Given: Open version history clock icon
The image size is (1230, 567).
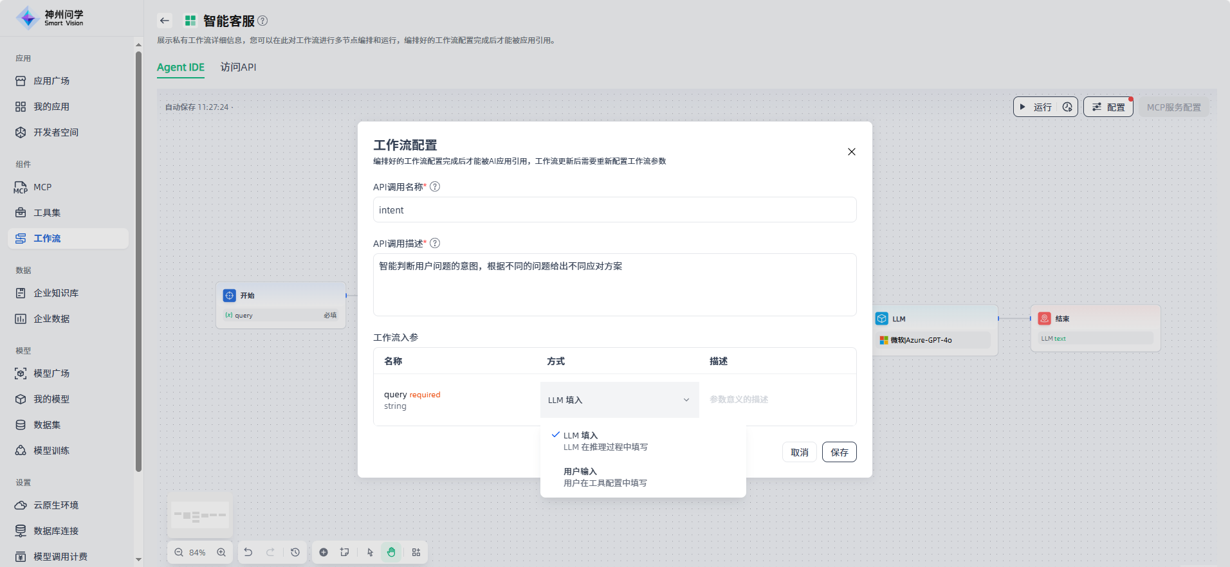Looking at the screenshot, I should click(295, 552).
